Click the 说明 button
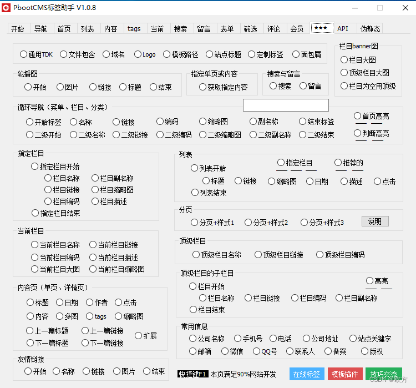 375,221
